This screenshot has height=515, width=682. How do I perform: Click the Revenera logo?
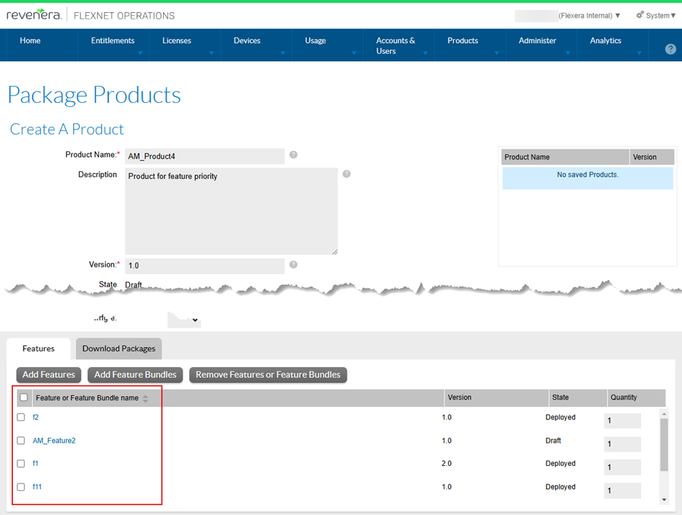click(x=34, y=15)
